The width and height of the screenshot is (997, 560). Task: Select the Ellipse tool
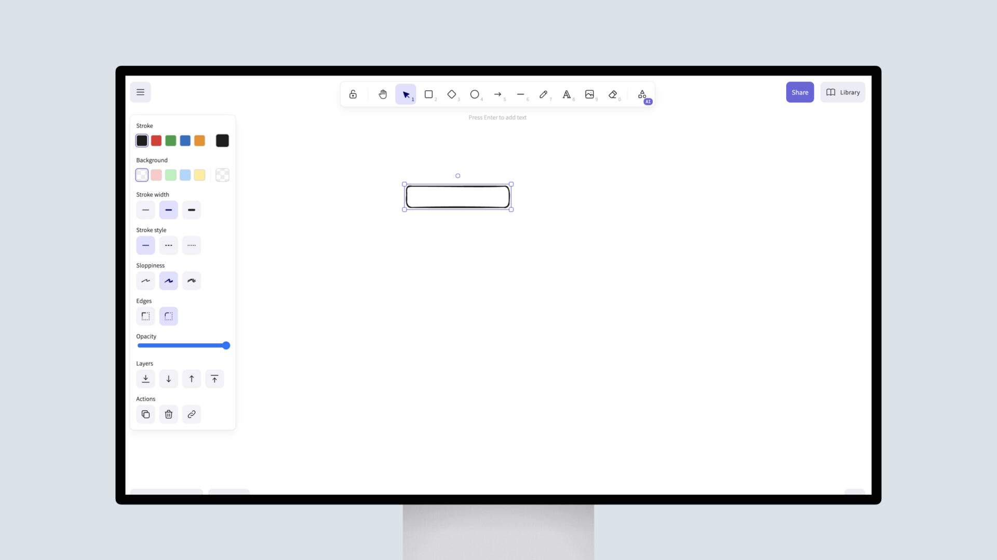click(x=475, y=94)
